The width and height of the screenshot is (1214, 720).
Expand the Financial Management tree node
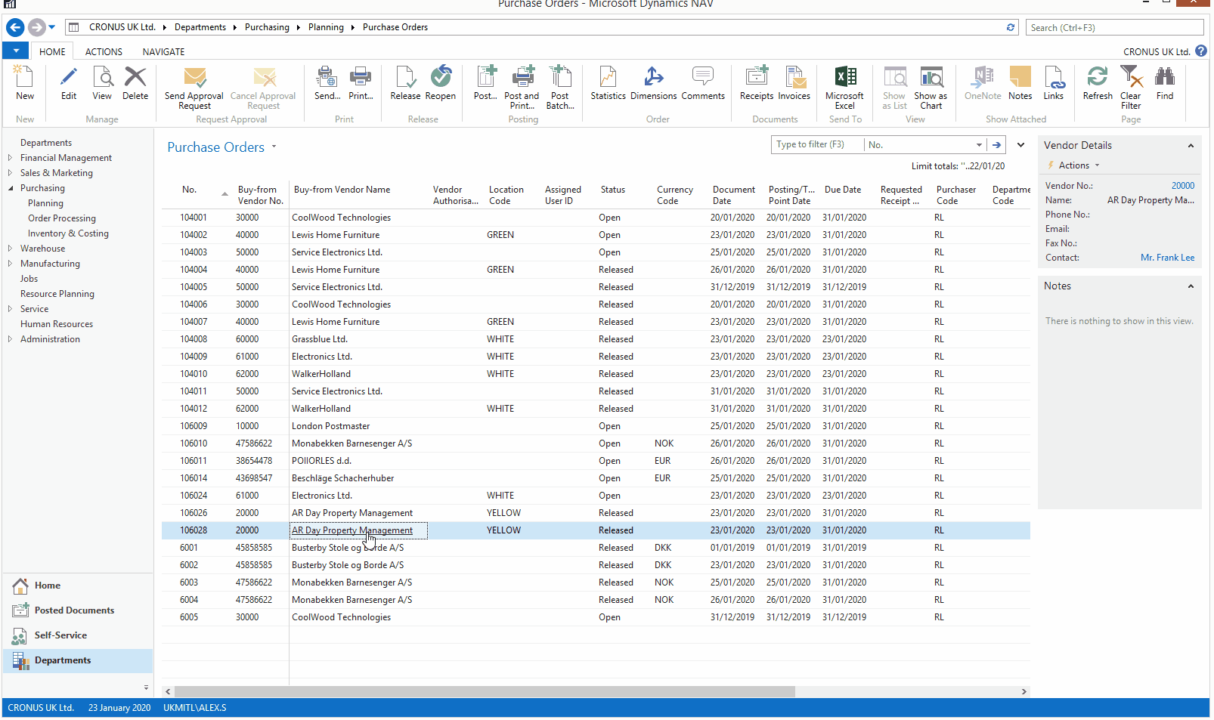pos(10,158)
